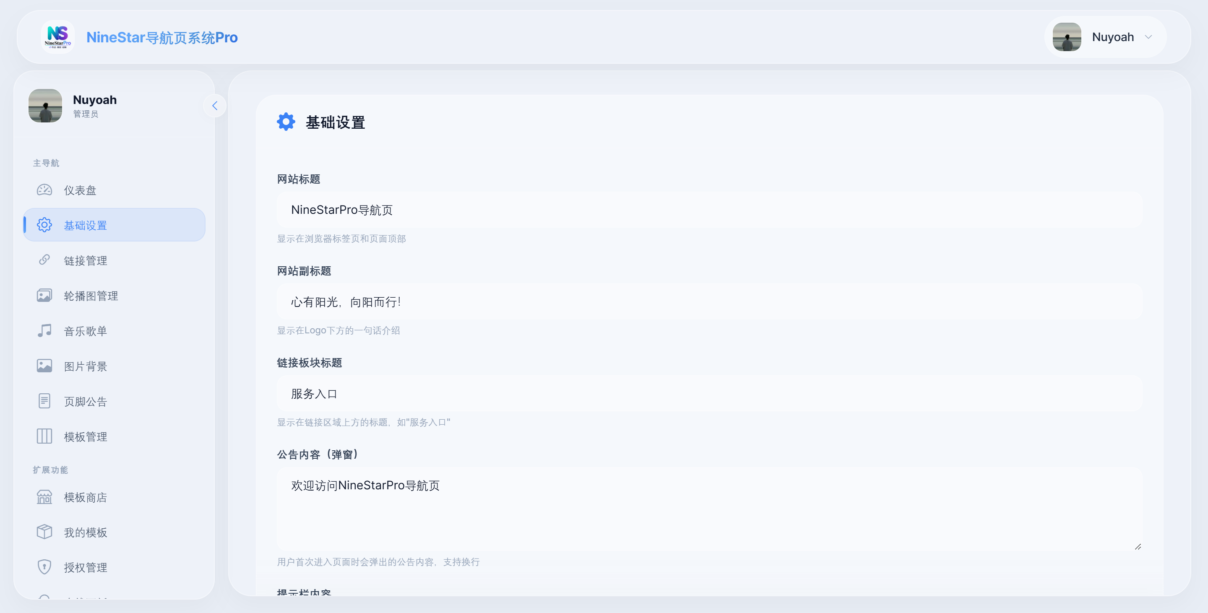Click the NineStarPro logo icon

pos(58,36)
